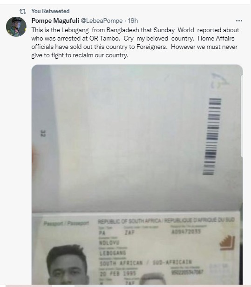Screen dimensions: 251x287
Task: Click the barcode on the passport page
Action: coord(212,137)
